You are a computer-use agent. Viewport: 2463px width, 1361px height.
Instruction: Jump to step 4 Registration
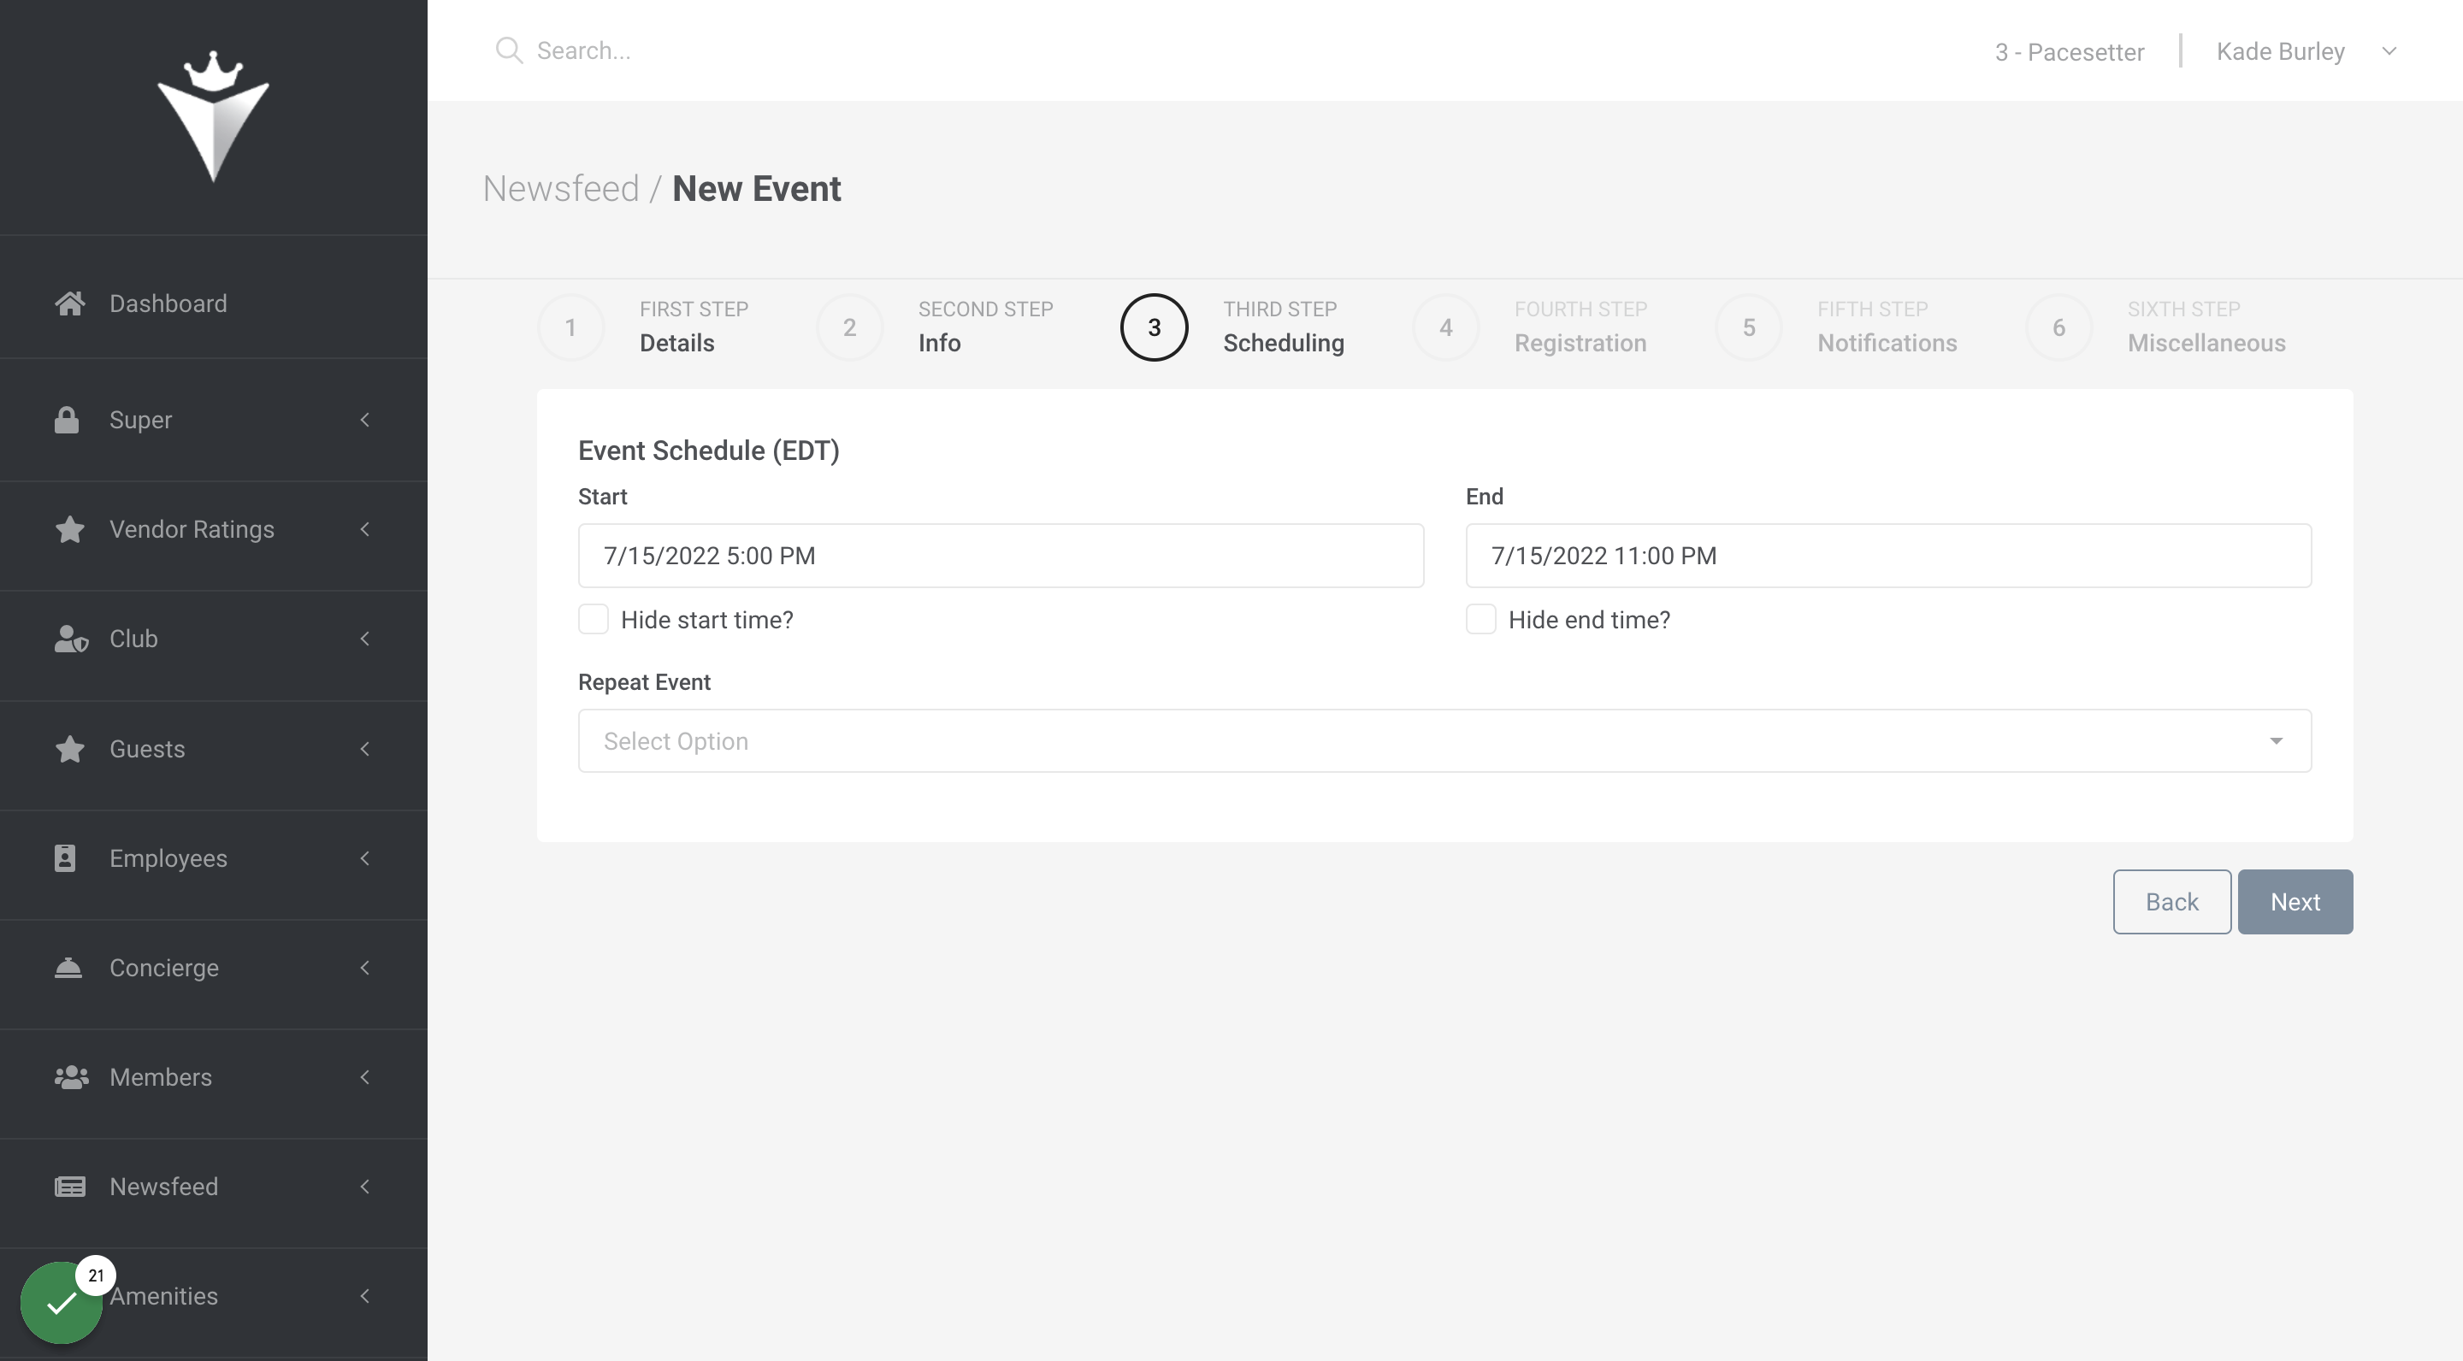(1530, 327)
